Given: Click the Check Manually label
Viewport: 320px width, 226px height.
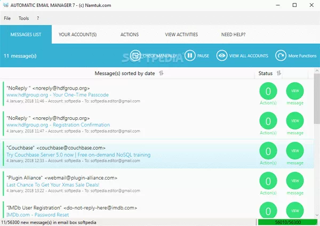Looking at the screenshot, I should point(160,55).
